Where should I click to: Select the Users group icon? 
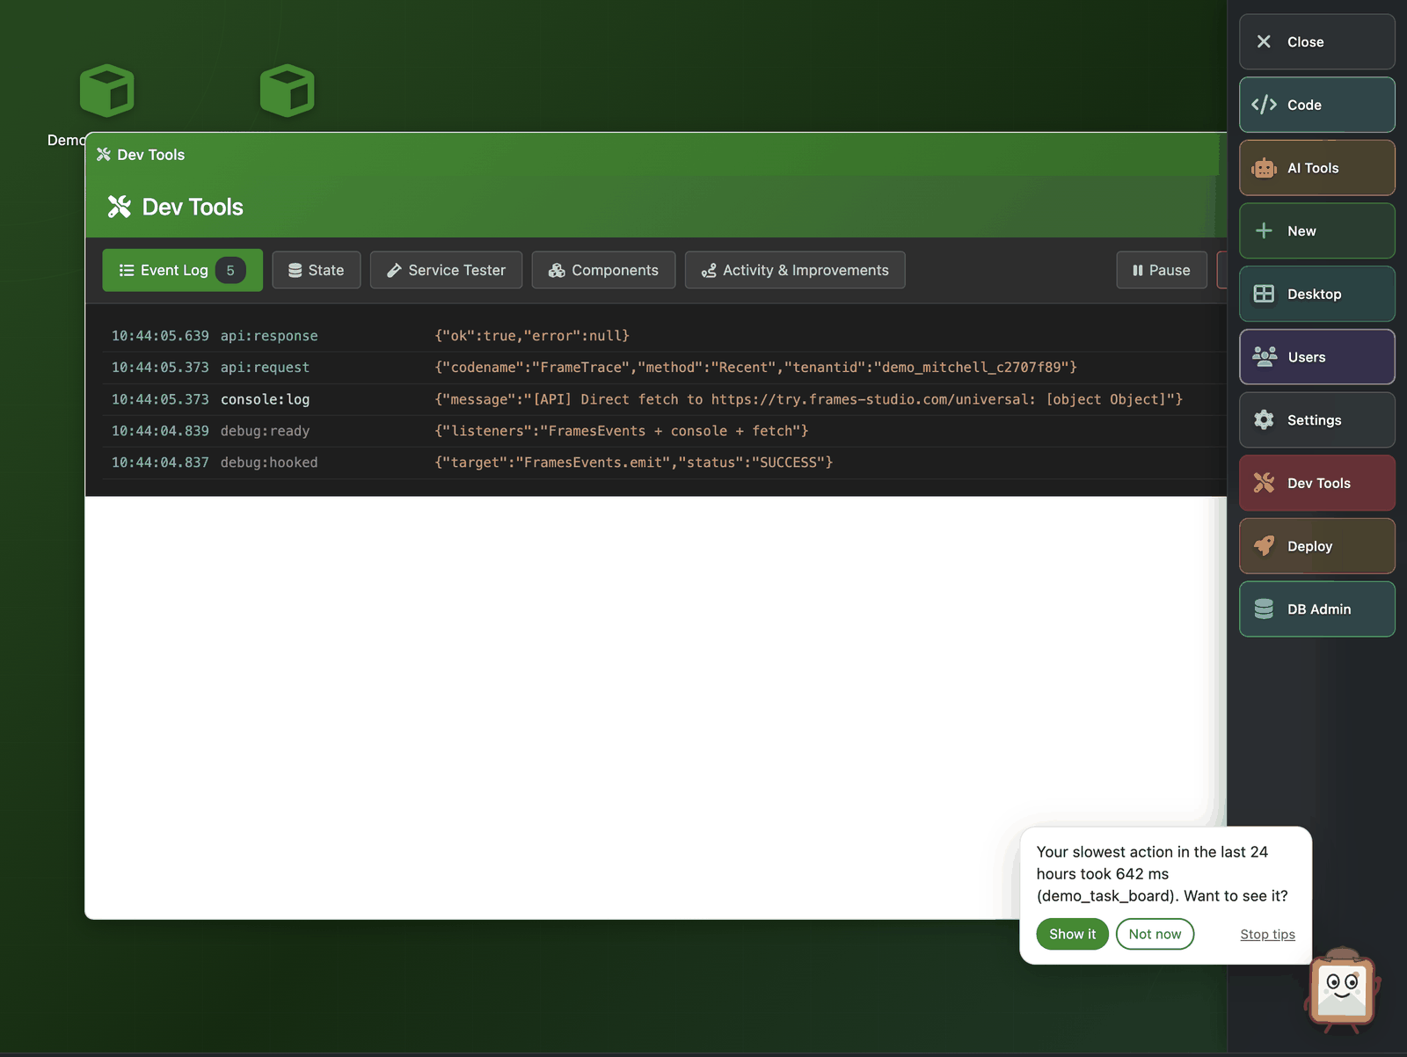[1265, 356]
